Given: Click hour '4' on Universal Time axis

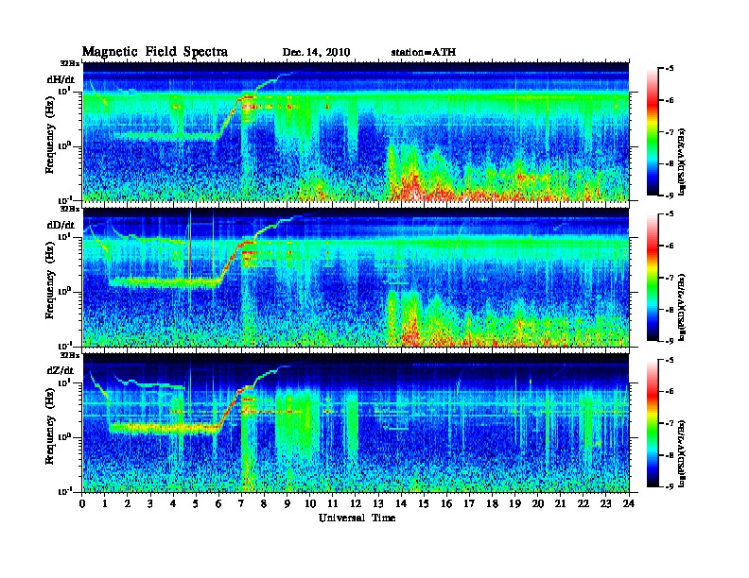Looking at the screenshot, I should point(173,503).
